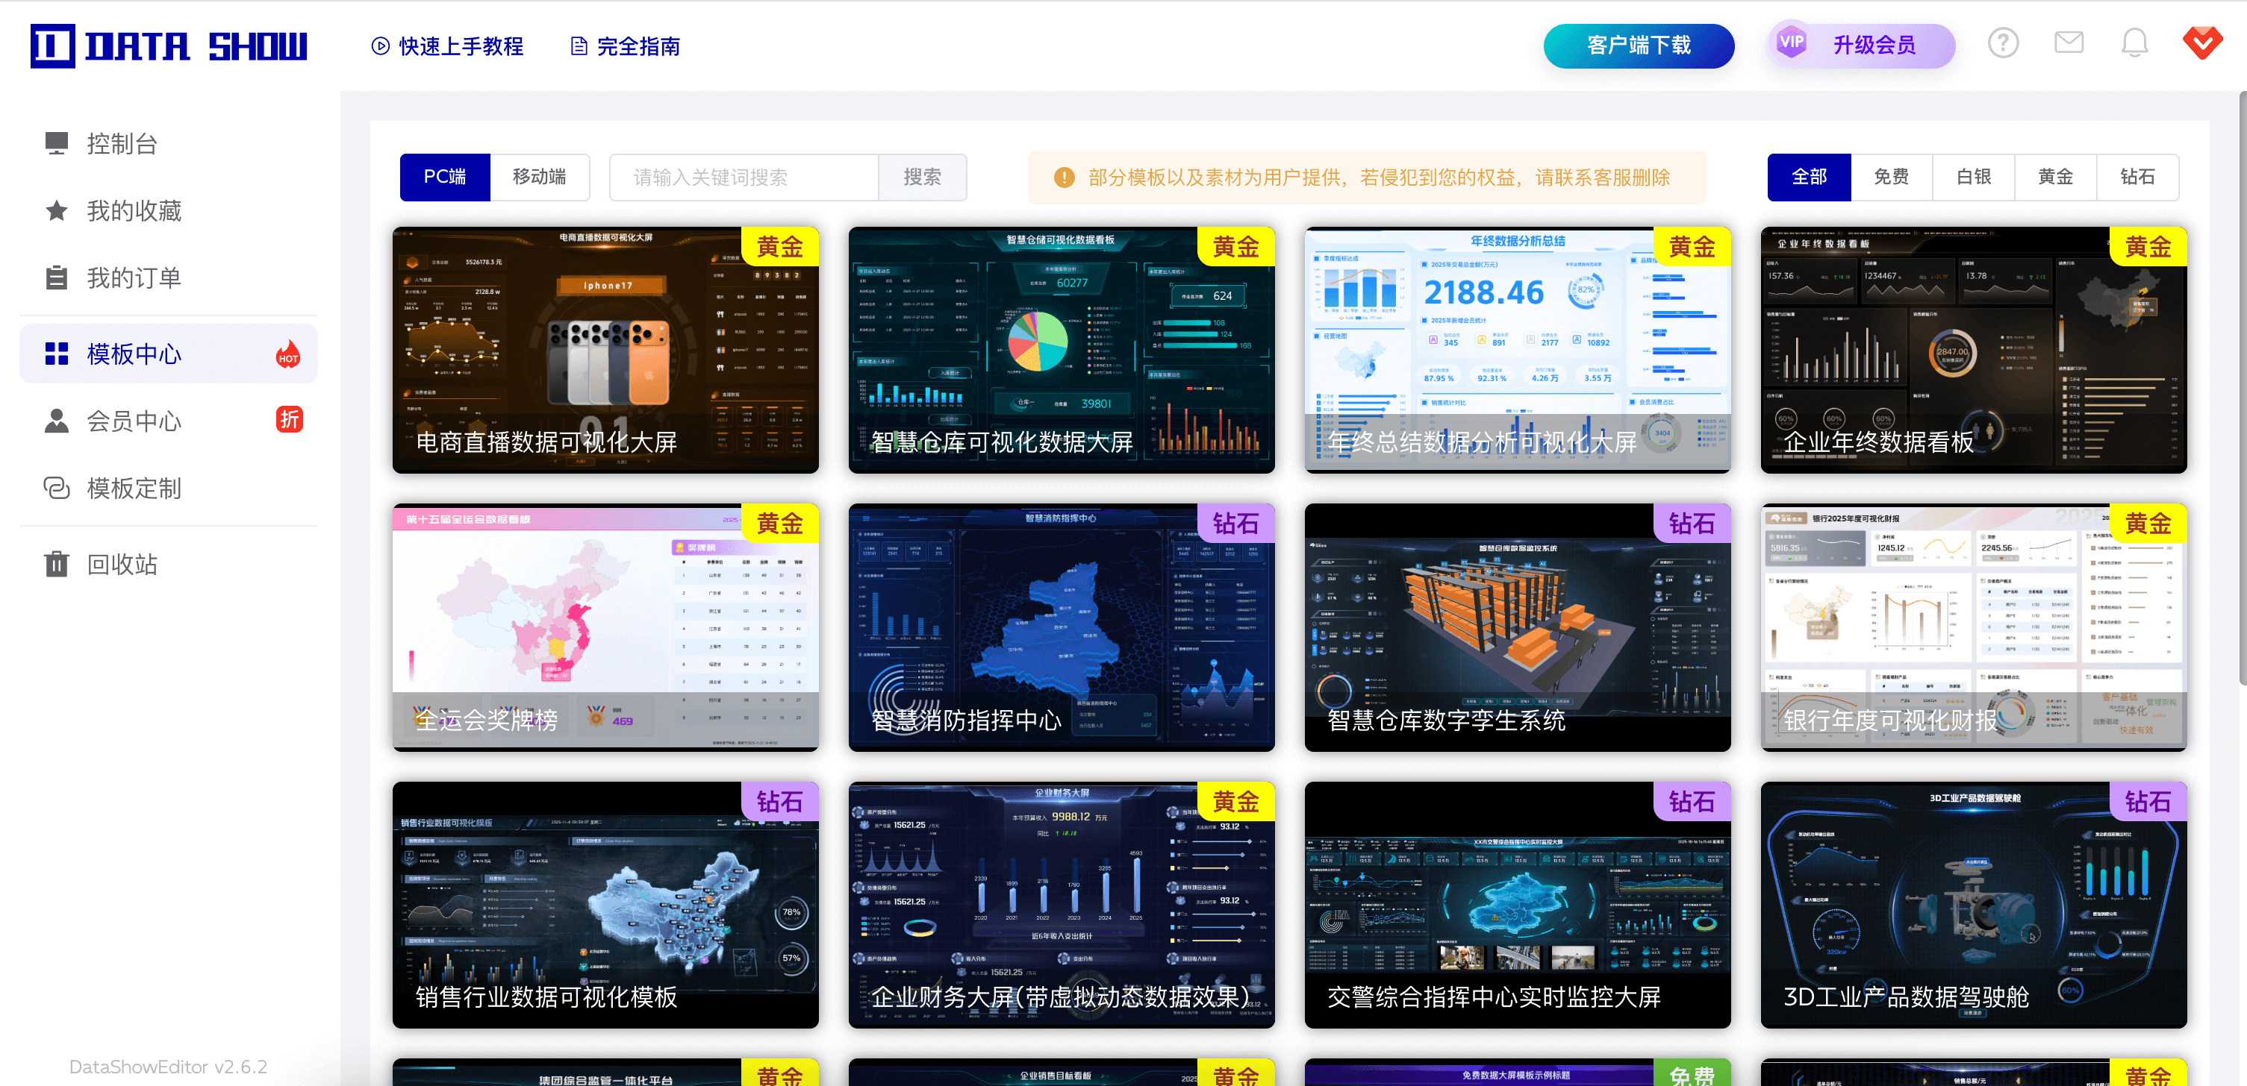The height and width of the screenshot is (1086, 2247).
Task: Click the 我的收藏 star icon
Action: [x=57, y=211]
